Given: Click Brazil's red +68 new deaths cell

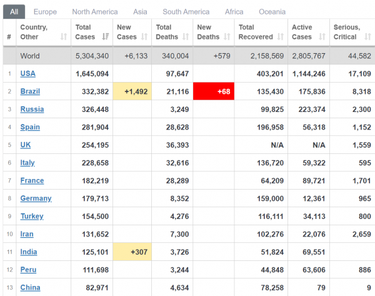Looking at the screenshot, I should pyautogui.click(x=214, y=91).
